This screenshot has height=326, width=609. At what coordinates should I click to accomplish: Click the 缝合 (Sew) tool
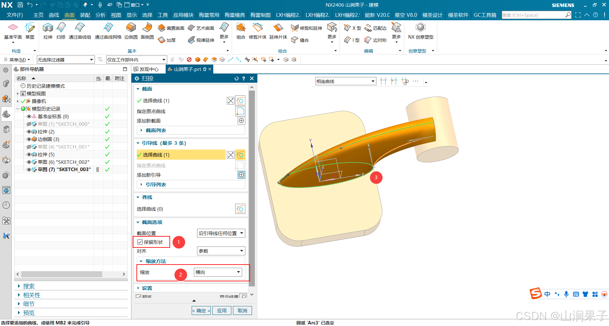pos(300,40)
